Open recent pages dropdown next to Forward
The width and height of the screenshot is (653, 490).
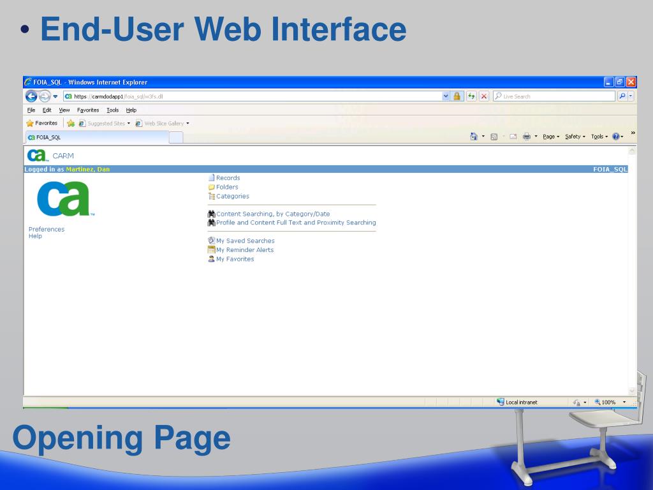click(x=55, y=96)
